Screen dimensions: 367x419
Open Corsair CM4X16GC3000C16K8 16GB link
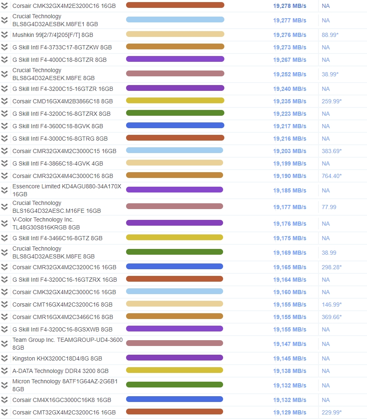[x=62, y=400]
